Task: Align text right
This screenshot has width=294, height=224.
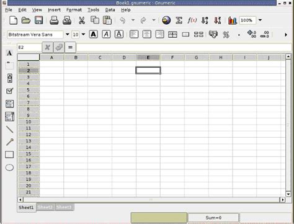Action: click(159, 34)
